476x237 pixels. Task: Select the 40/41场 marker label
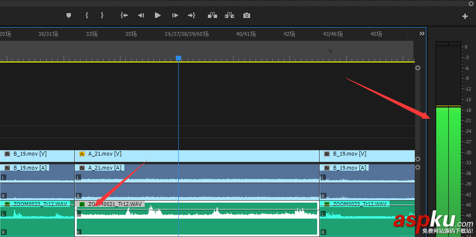(x=246, y=34)
